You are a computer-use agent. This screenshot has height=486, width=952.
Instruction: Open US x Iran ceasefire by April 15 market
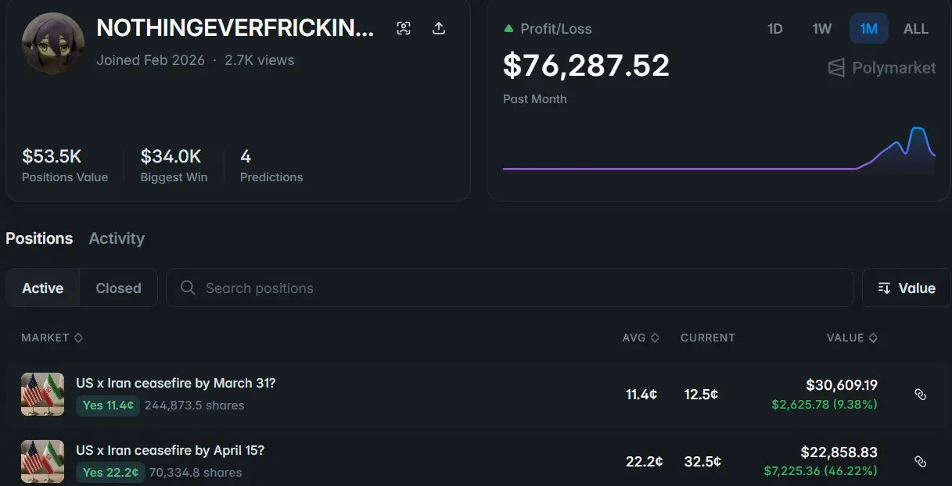(x=171, y=451)
